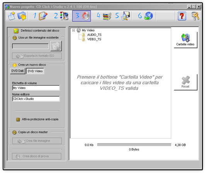The width and height of the screenshot is (206, 173).
Task: Close the i-Studio window
Action: coord(199,7)
